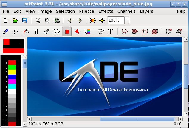The width and height of the screenshot is (189, 128).
Task: Redo with the right arrow icon
Action: pos(80,20)
